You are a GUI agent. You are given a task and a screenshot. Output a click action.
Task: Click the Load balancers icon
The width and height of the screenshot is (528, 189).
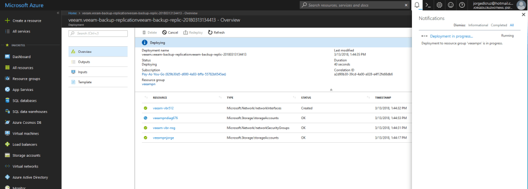[x=7, y=144]
